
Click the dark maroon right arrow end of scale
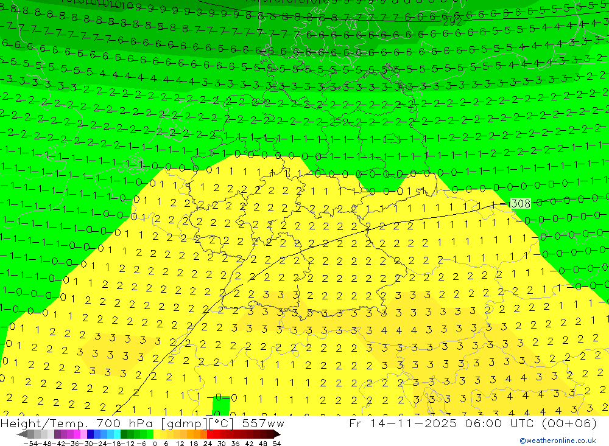tap(277, 434)
